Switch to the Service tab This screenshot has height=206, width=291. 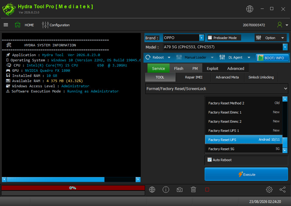pyautogui.click(x=158, y=68)
